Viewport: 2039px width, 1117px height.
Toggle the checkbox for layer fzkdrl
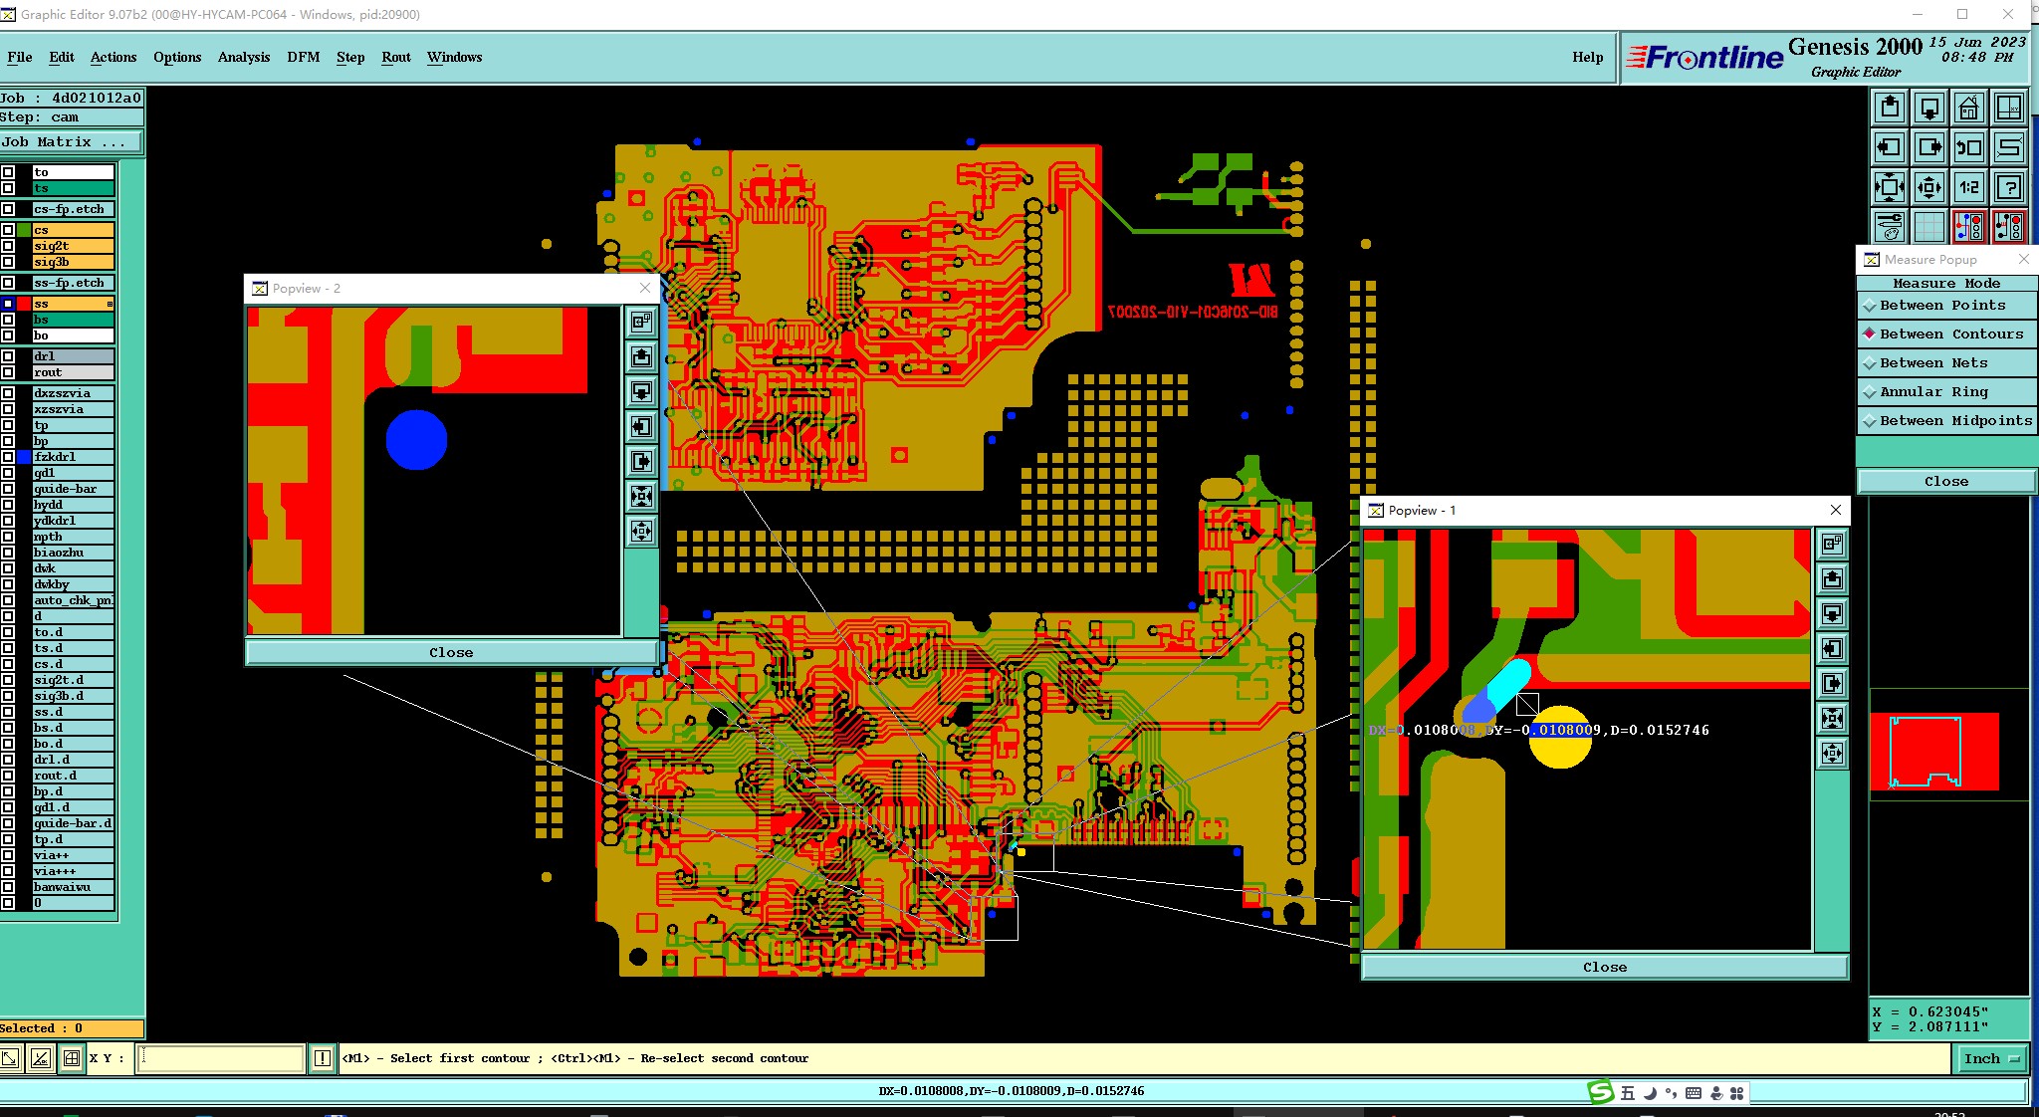[x=8, y=457]
